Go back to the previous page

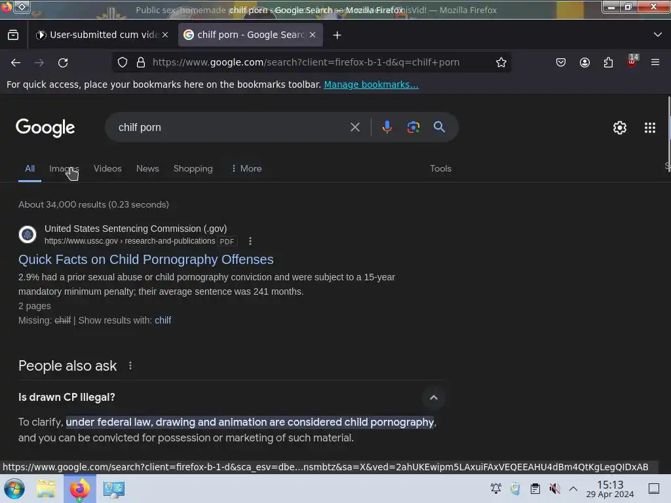tap(16, 63)
